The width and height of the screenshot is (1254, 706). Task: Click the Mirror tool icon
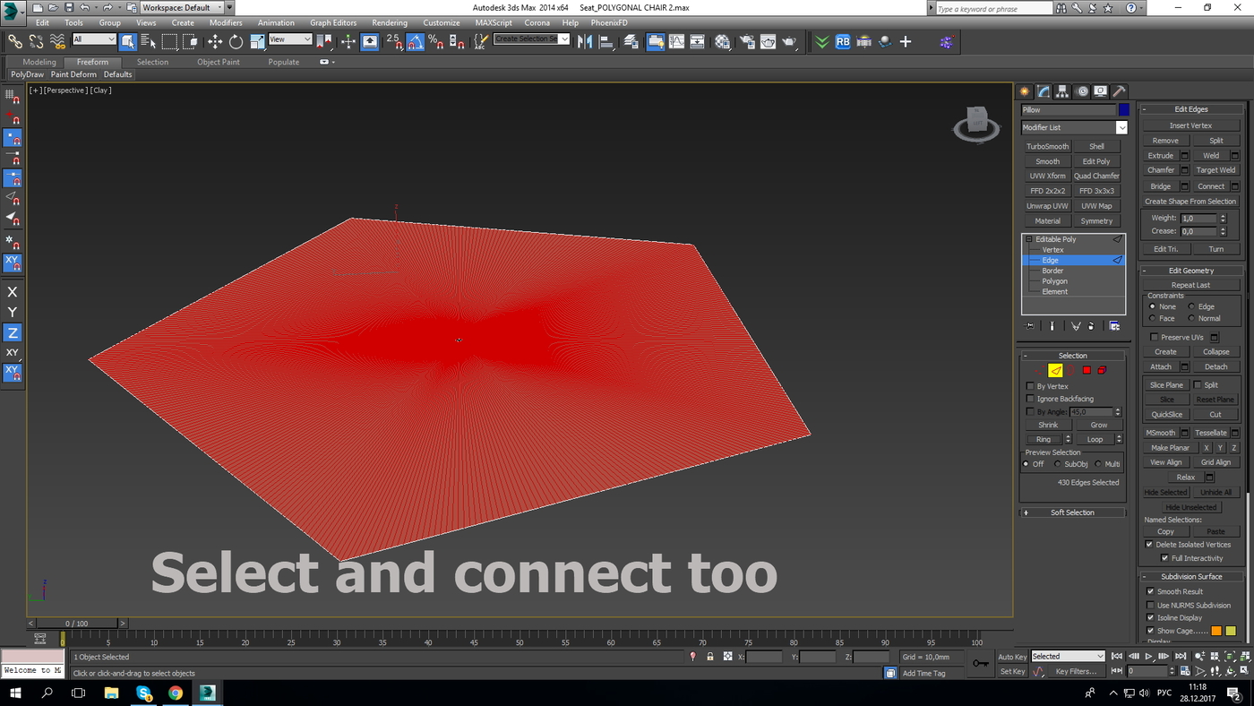coord(586,41)
